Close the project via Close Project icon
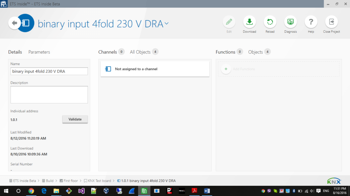 332,22
